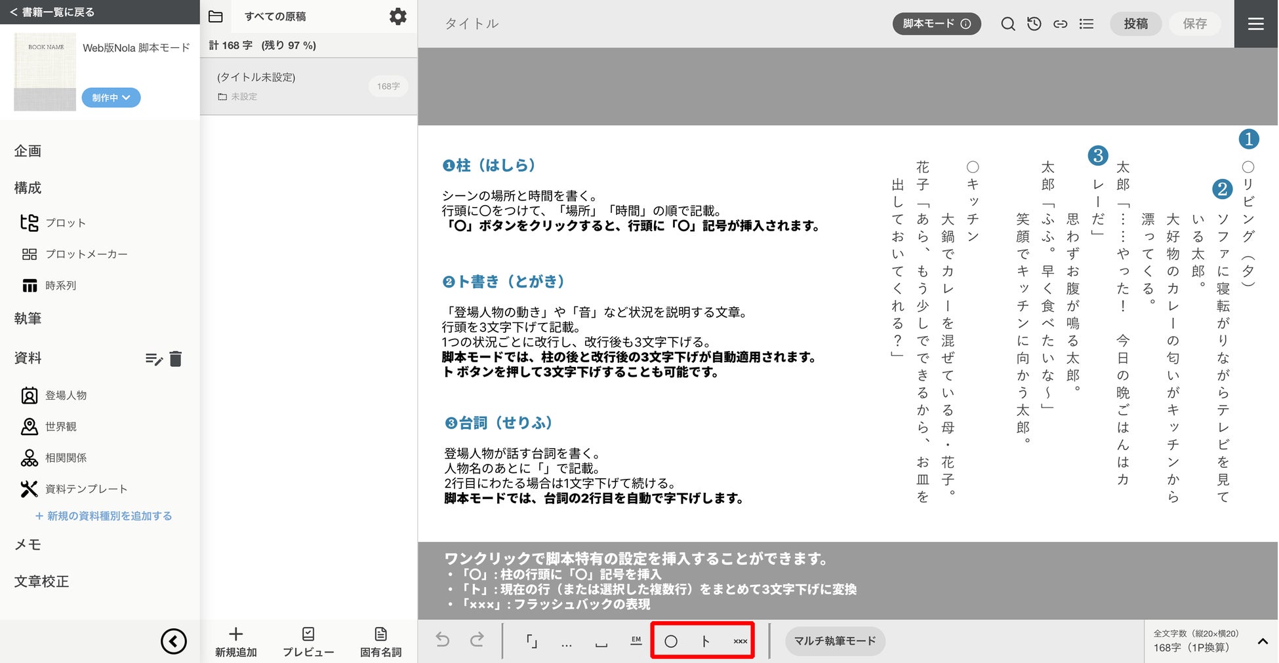Open 制作中 status dropdown
The width and height of the screenshot is (1279, 663).
(x=111, y=98)
